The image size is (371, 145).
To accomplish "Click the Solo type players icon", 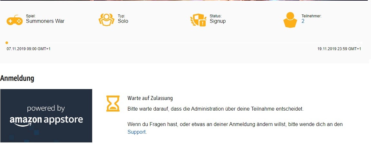I will click(106, 20).
